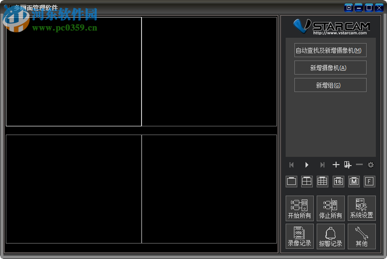
Task: Open 录像记录 recording records
Action: pos(300,236)
